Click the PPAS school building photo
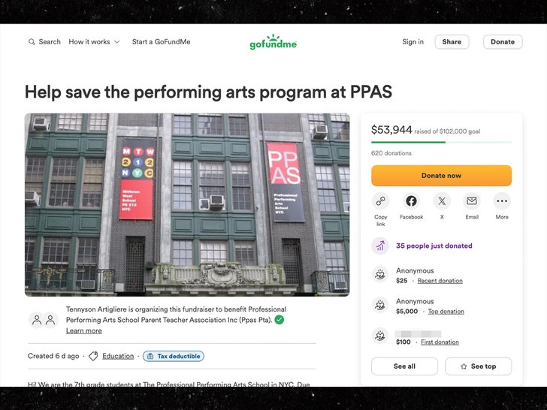 (186, 204)
